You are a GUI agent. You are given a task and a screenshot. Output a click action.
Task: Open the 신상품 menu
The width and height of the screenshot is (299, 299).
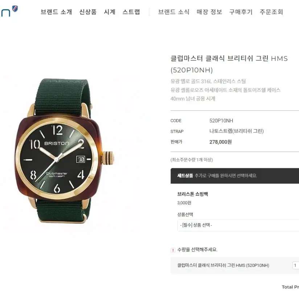pos(88,12)
